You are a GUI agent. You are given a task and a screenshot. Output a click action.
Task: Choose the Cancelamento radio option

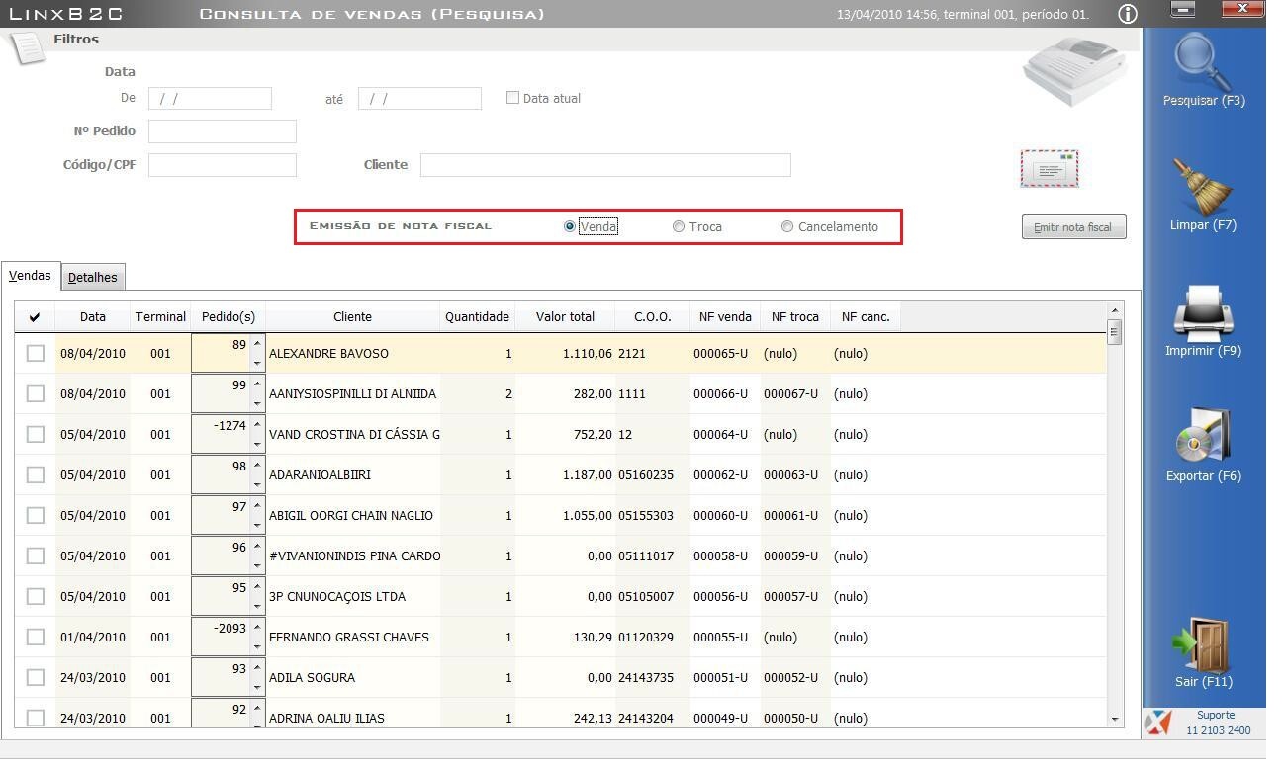[x=787, y=226]
